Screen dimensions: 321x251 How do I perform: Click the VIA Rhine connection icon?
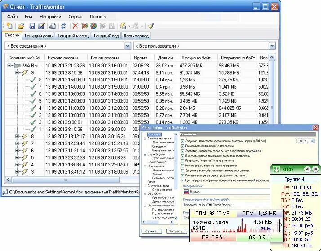click(18, 66)
